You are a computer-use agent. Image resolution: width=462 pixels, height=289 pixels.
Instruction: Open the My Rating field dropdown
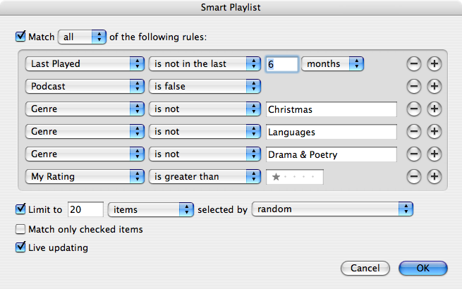coord(85,176)
